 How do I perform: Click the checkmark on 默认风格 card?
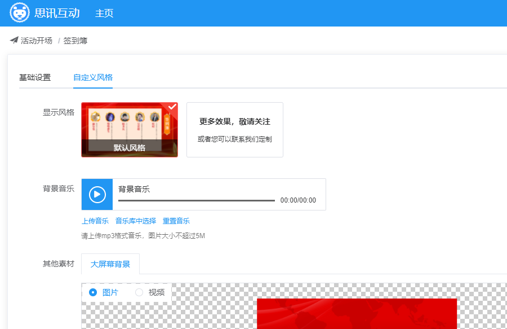click(172, 107)
